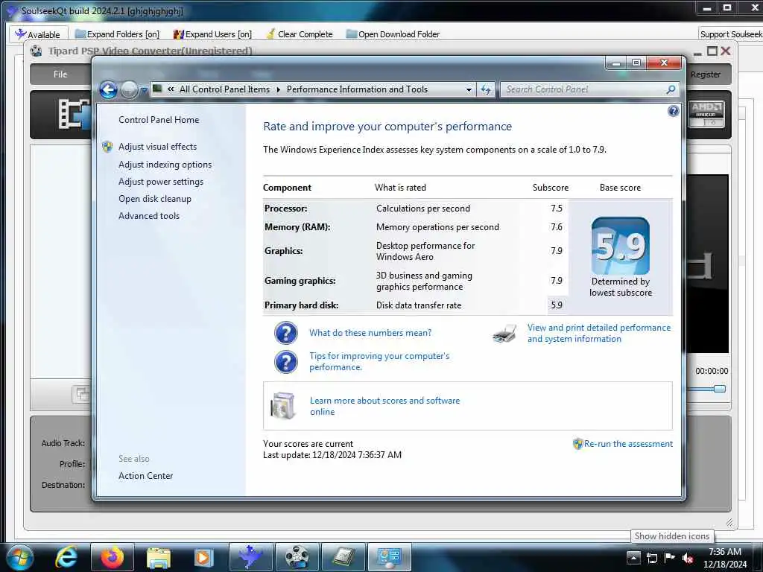
Task: Click the forward navigation arrow button
Action: [129, 90]
